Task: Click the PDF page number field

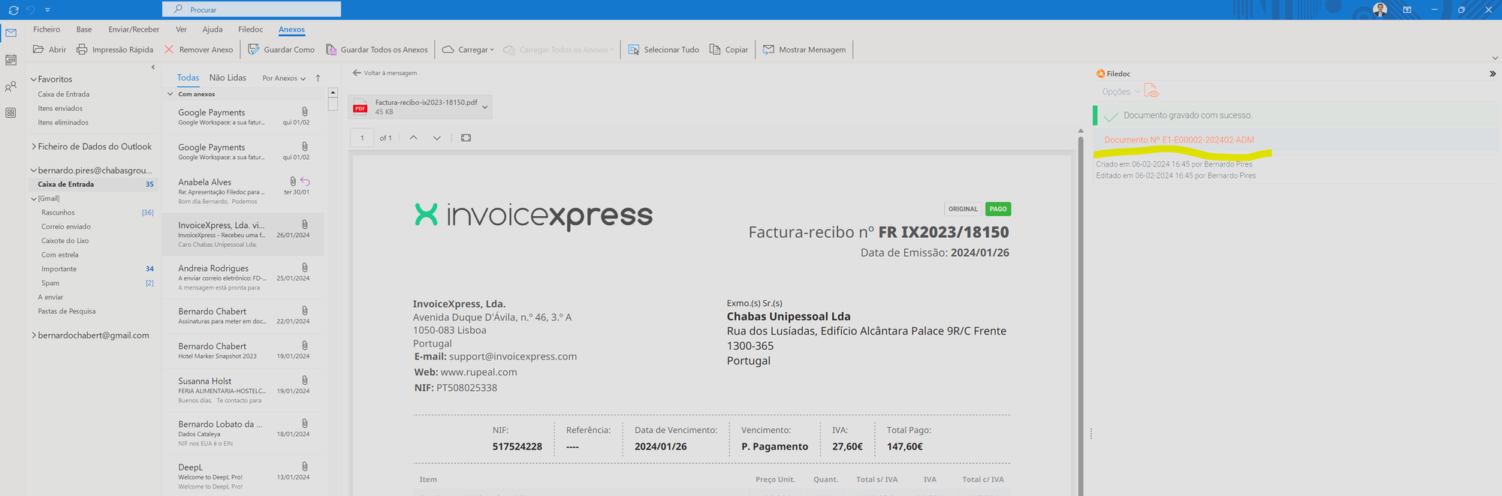Action: 362,138
